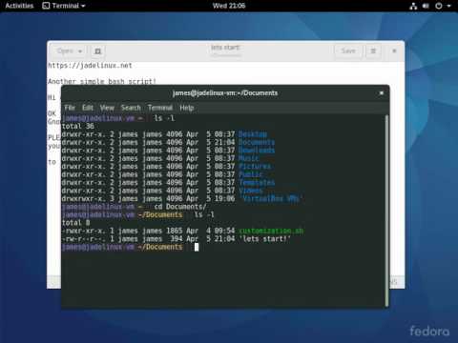The width and height of the screenshot is (458, 343).
Task: Click the terminal title james@jadelinux-vm:~/Documents
Action: (225, 93)
